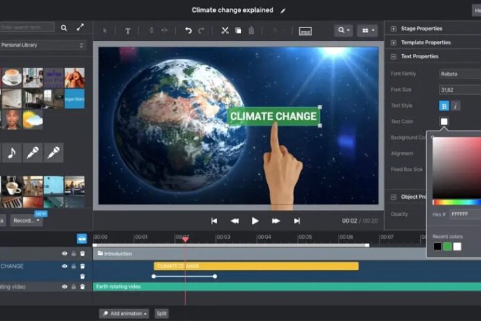The height and width of the screenshot is (321, 481).
Task: Delete the animation row with trash icon
Action: pos(83,276)
